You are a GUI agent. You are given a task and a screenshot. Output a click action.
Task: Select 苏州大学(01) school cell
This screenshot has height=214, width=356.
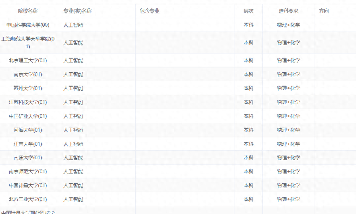pyautogui.click(x=28, y=88)
